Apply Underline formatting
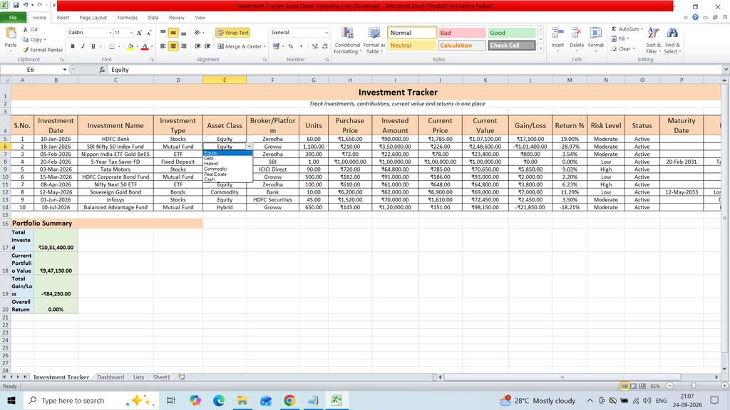 (x=93, y=46)
